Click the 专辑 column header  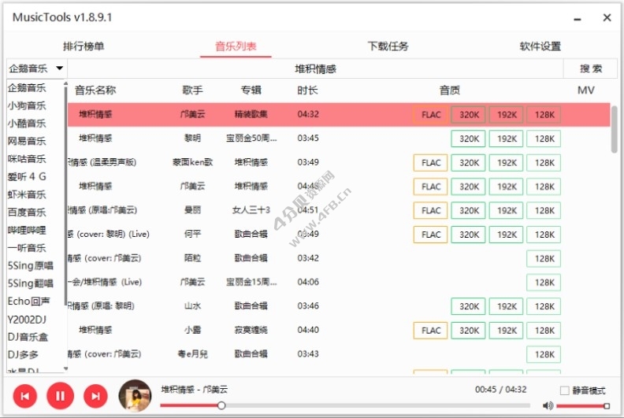point(251,91)
